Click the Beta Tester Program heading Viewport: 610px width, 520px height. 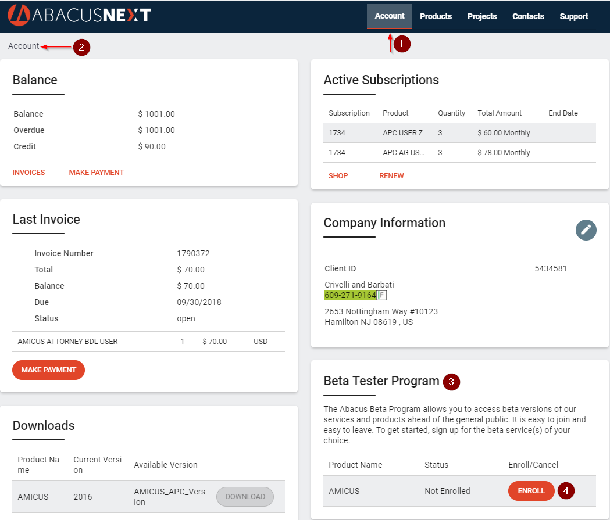[x=381, y=381]
